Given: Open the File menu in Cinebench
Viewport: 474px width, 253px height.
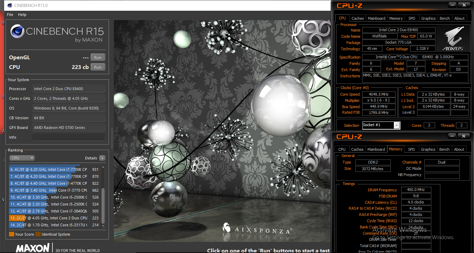Looking at the screenshot, I should coord(10,15).
